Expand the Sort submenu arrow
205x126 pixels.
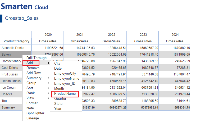click(x=48, y=88)
